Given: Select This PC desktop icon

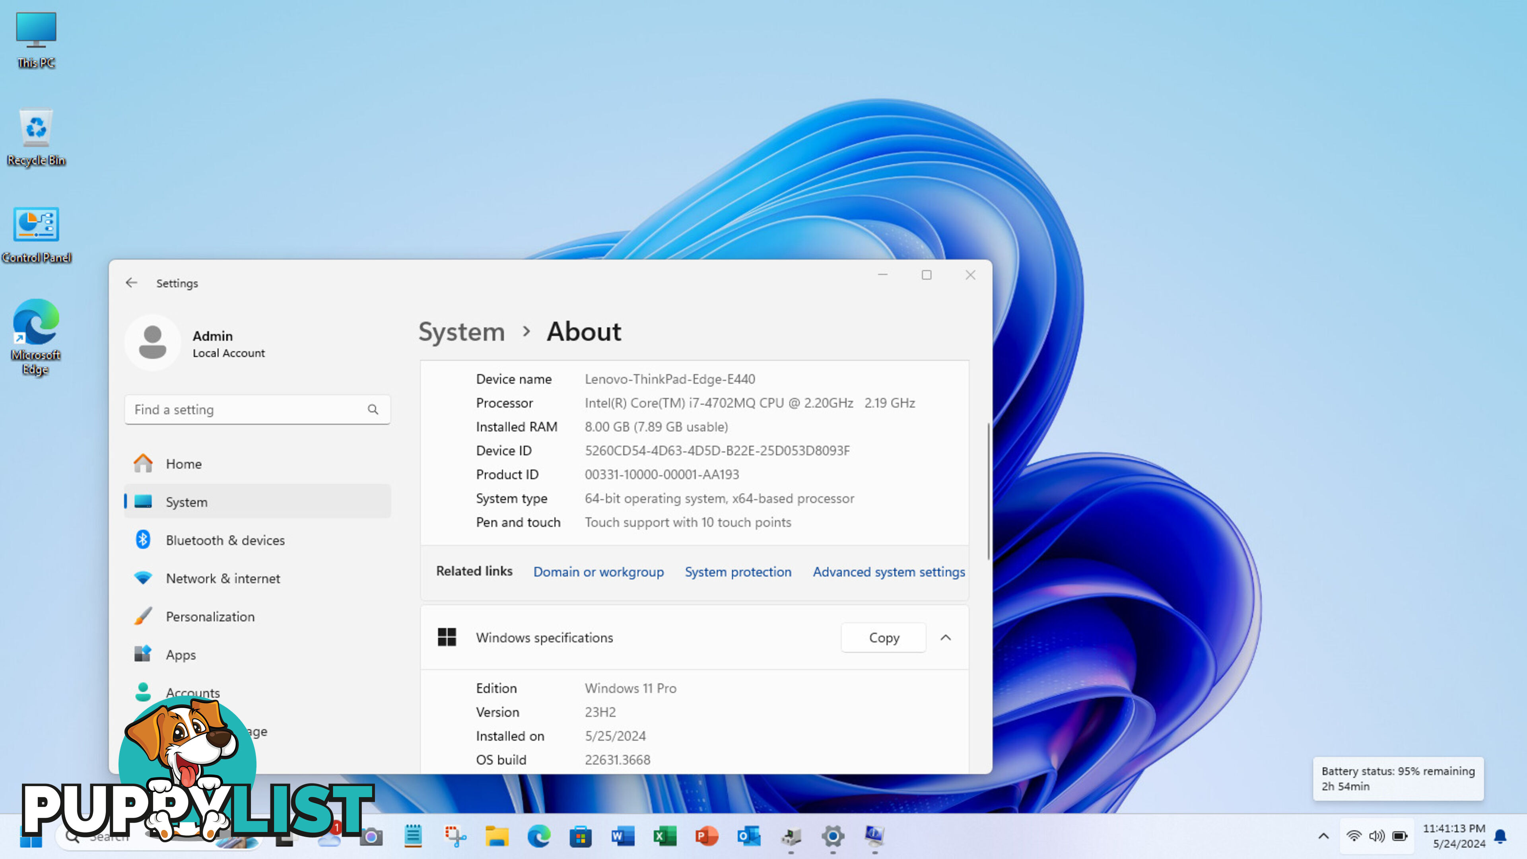Looking at the screenshot, I should [x=36, y=40].
